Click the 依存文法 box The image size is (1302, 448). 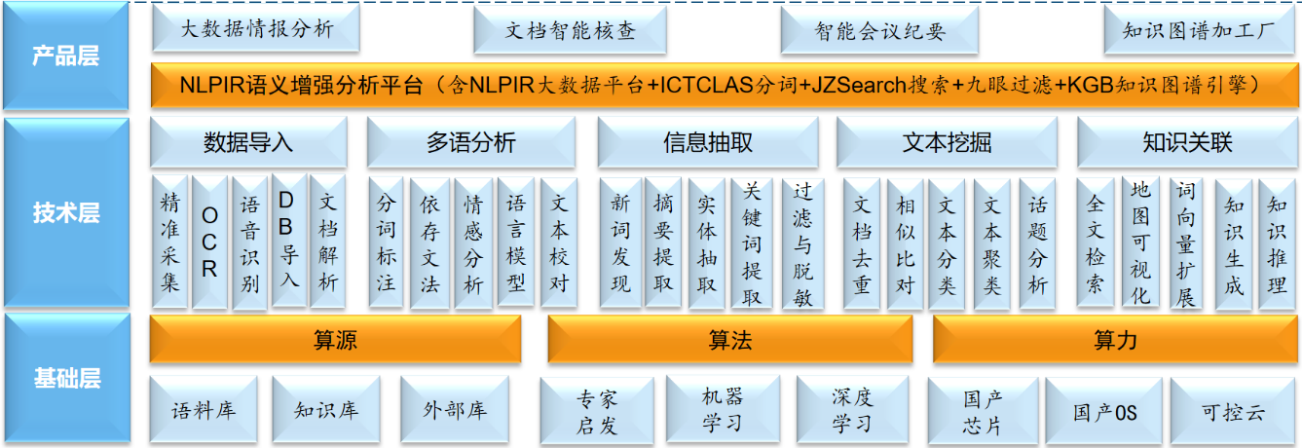(429, 243)
